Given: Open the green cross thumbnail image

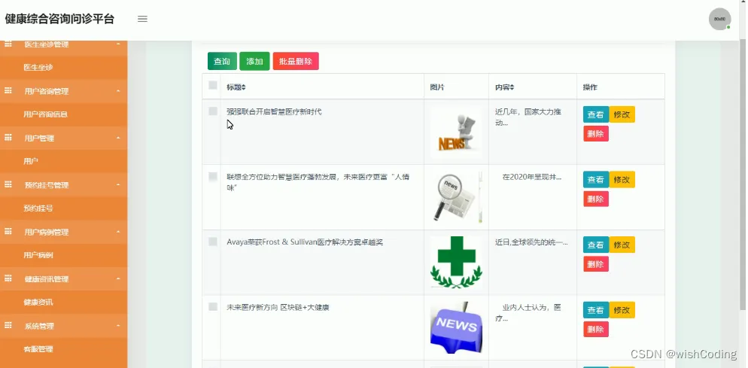Looking at the screenshot, I should click(x=456, y=262).
